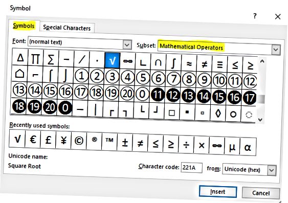This screenshot has width=288, height=203.
Task: Select the vertical box-drawing line symbol
Action: point(95,110)
